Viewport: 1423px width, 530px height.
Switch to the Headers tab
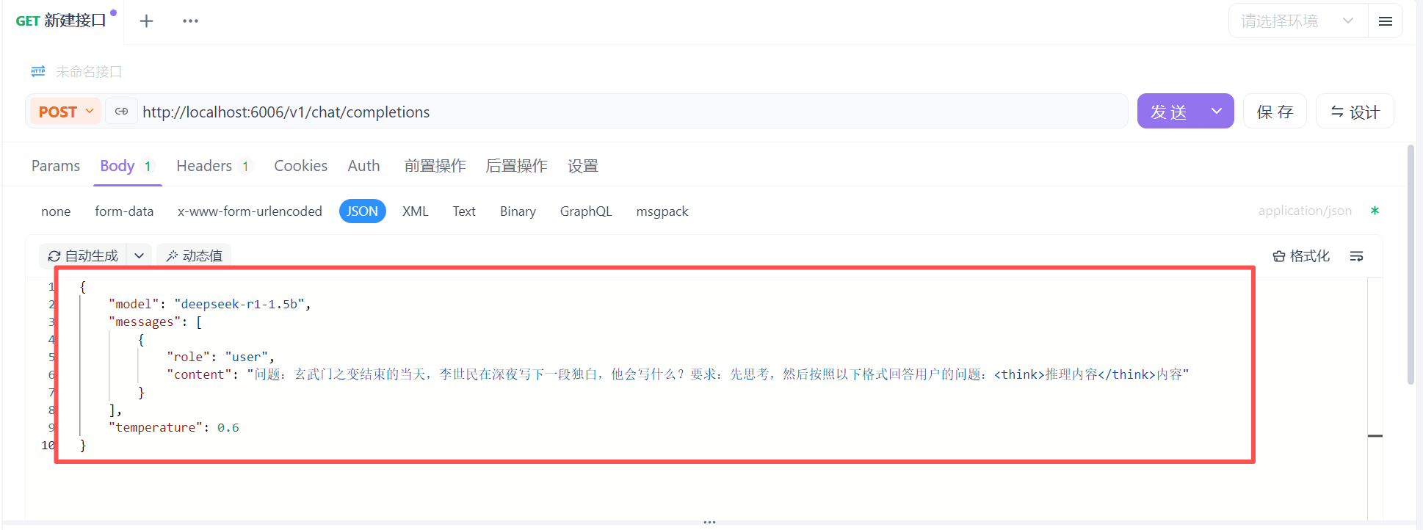pos(205,166)
